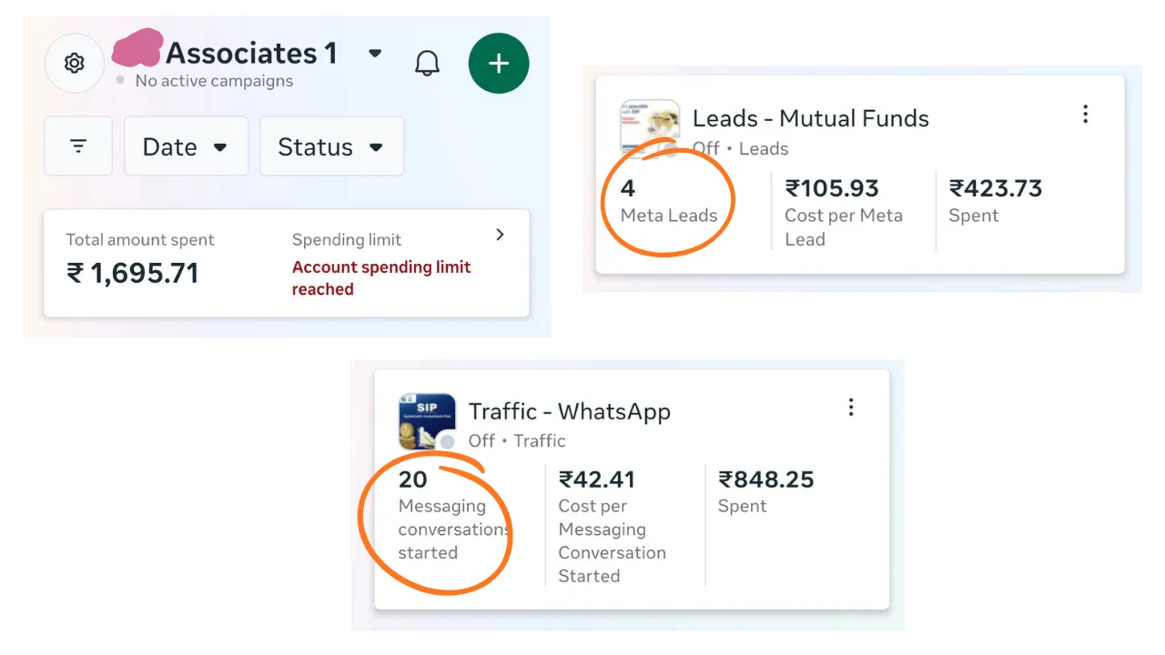This screenshot has width=1165, height=655.
Task: Click the notifications bell icon
Action: 427,64
